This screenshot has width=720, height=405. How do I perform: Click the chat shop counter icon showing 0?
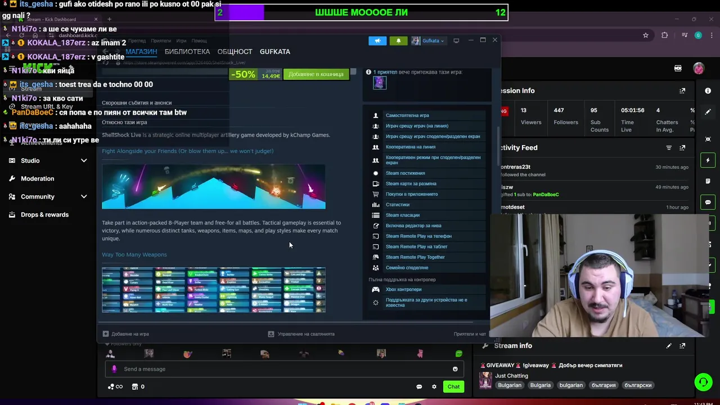click(138, 386)
